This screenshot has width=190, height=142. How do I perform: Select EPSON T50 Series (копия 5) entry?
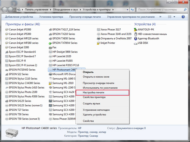click(x=22, y=119)
